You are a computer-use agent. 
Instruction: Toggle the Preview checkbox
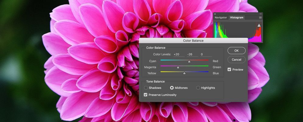pyautogui.click(x=229, y=70)
